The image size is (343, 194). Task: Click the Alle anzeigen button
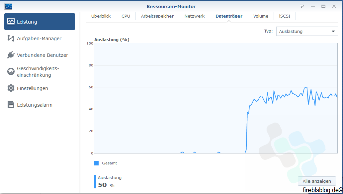(317, 181)
